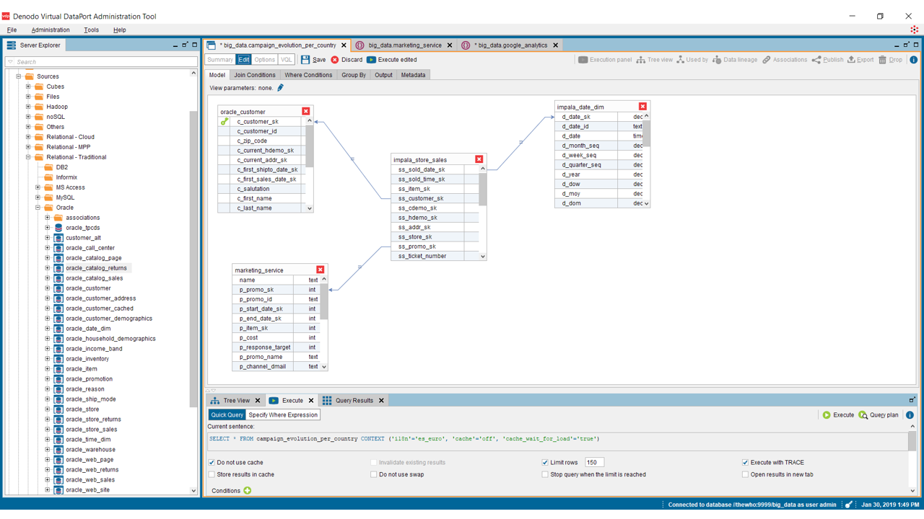
Task: Remove impala_date_dim table from diagram
Action: click(642, 107)
